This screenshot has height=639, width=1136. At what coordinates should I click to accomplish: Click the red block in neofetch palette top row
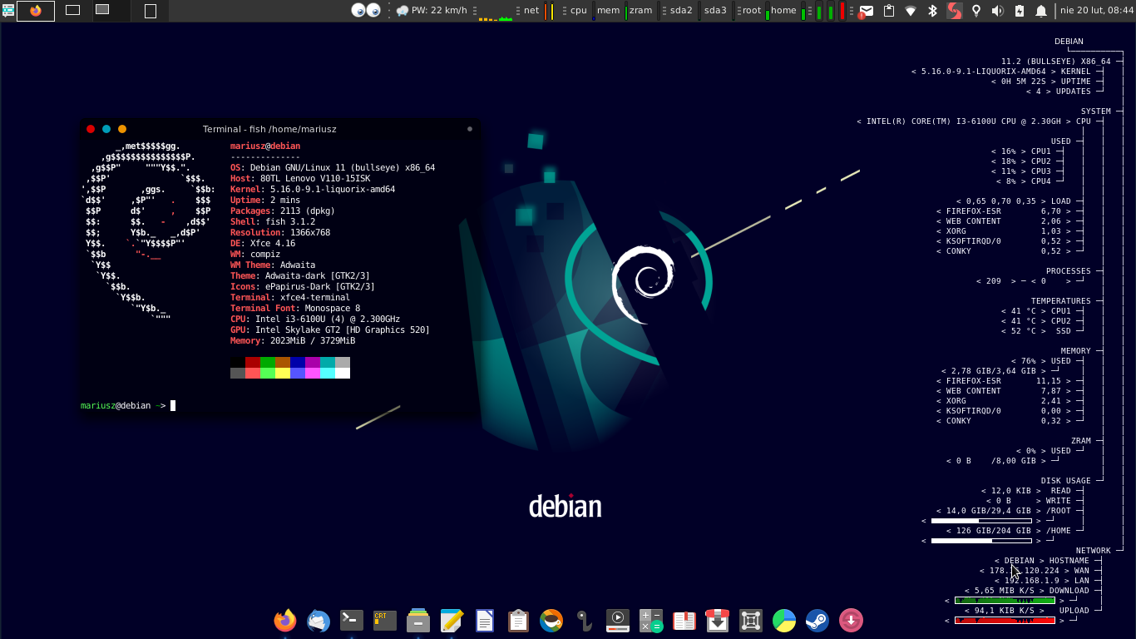pyautogui.click(x=253, y=362)
